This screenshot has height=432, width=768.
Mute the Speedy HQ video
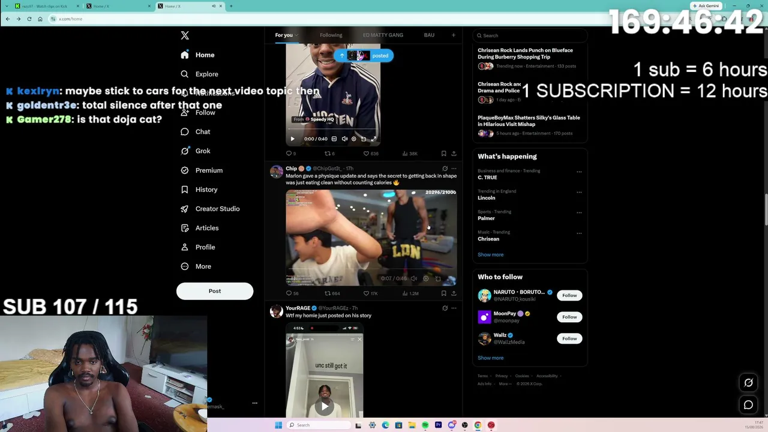tap(344, 139)
